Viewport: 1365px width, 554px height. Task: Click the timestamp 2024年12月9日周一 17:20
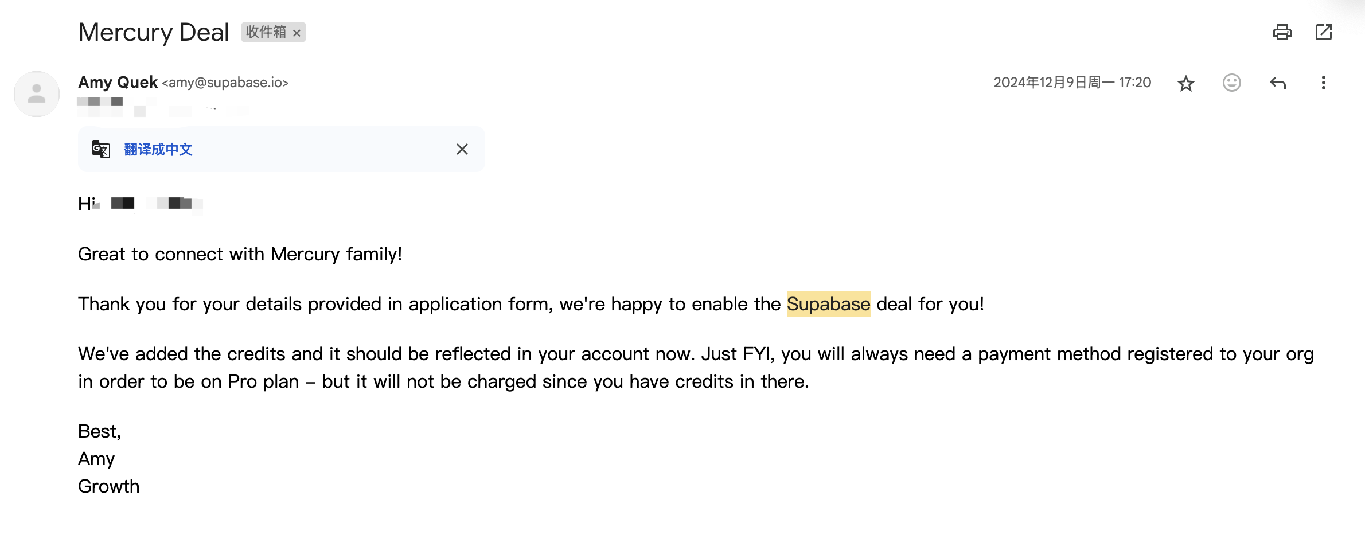[1072, 83]
